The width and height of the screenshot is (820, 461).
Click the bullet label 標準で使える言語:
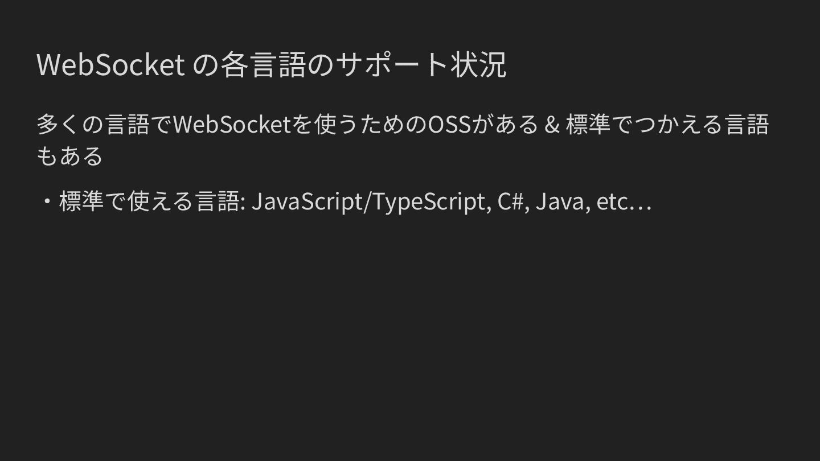[152, 201]
